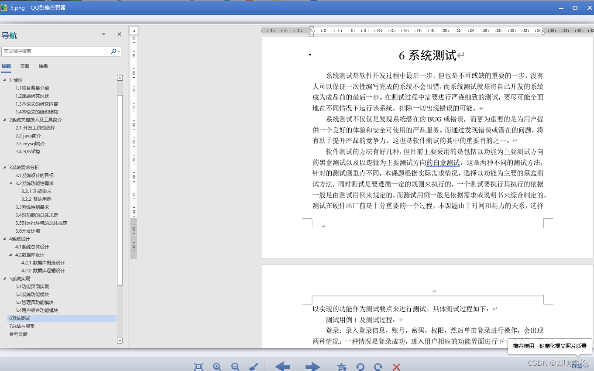Rotate the image clockwise
The image size is (594, 371).
[378, 365]
